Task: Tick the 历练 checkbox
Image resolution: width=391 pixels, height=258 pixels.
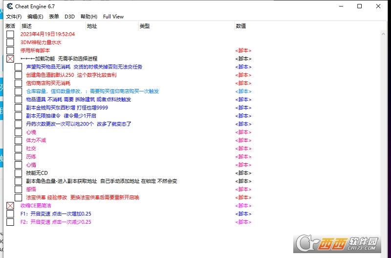Action: coord(19,157)
